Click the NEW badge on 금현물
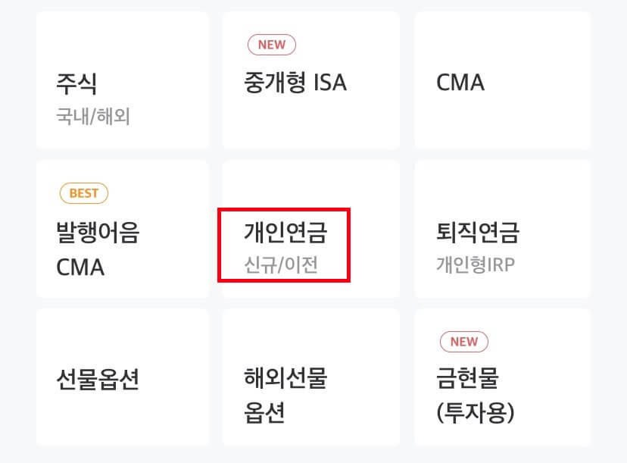The image size is (627, 463). pyautogui.click(x=463, y=341)
